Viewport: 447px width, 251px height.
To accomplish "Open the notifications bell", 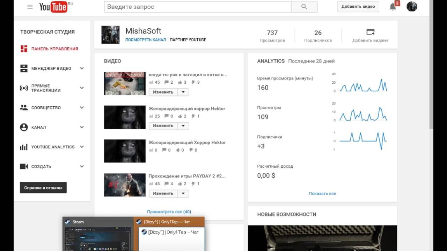I will [x=393, y=7].
